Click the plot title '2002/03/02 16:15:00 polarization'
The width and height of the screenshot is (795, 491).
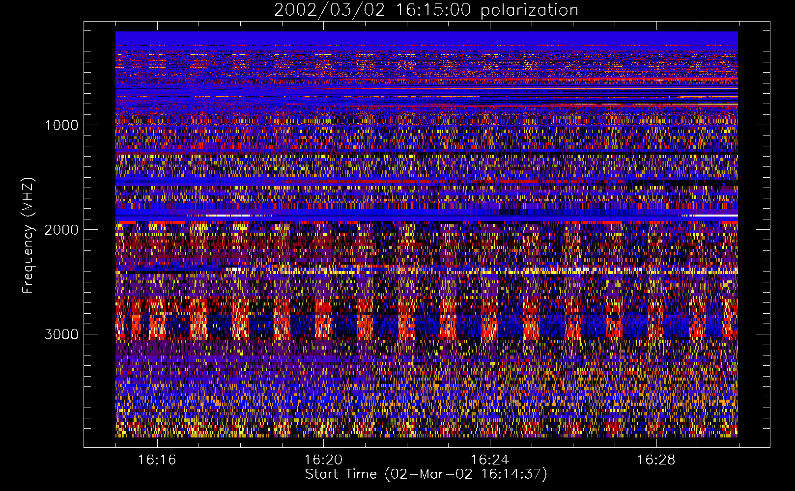click(x=426, y=10)
